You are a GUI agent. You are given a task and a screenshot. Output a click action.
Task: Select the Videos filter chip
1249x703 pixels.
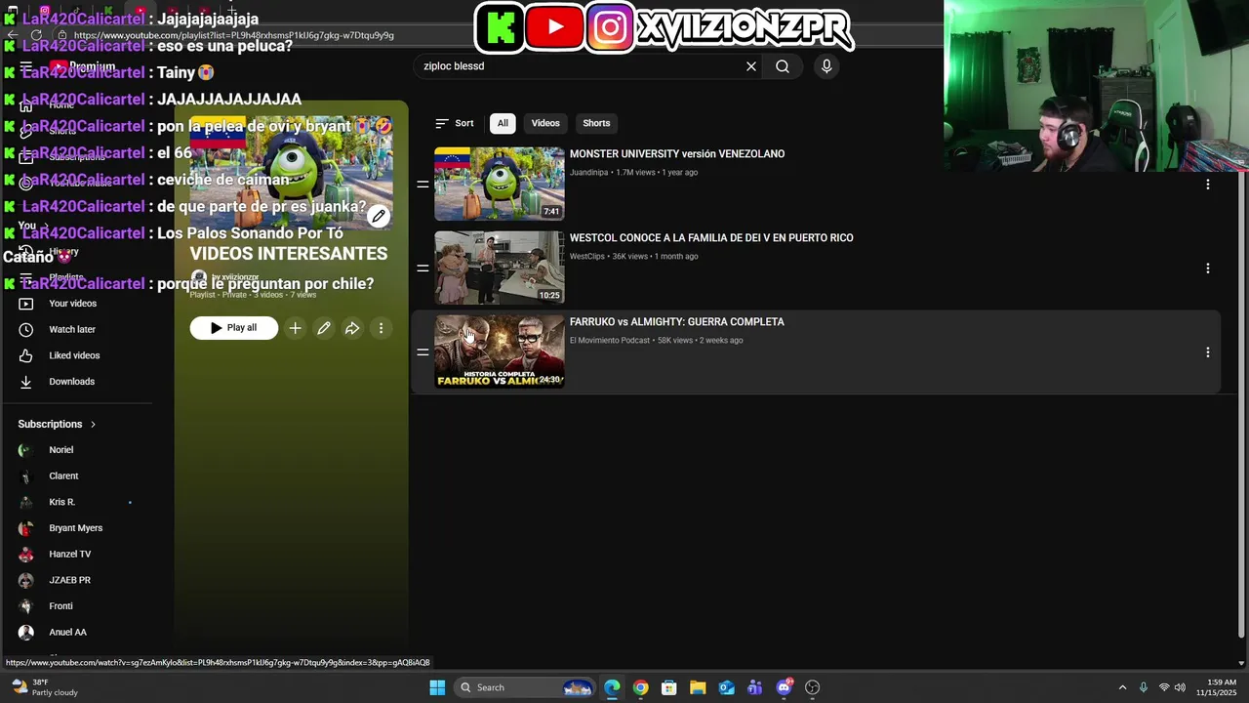coord(545,123)
